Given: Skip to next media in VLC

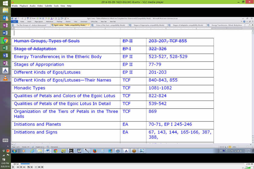Looking at the screenshot, I should point(24,167).
